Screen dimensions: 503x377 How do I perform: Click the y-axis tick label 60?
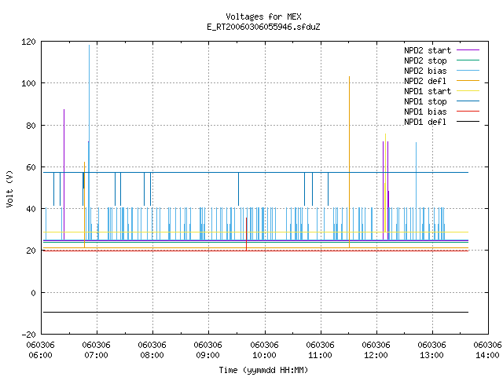31,167
